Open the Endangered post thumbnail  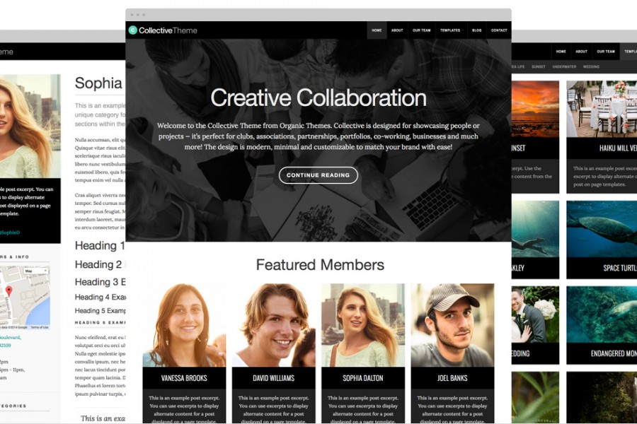click(x=602, y=314)
